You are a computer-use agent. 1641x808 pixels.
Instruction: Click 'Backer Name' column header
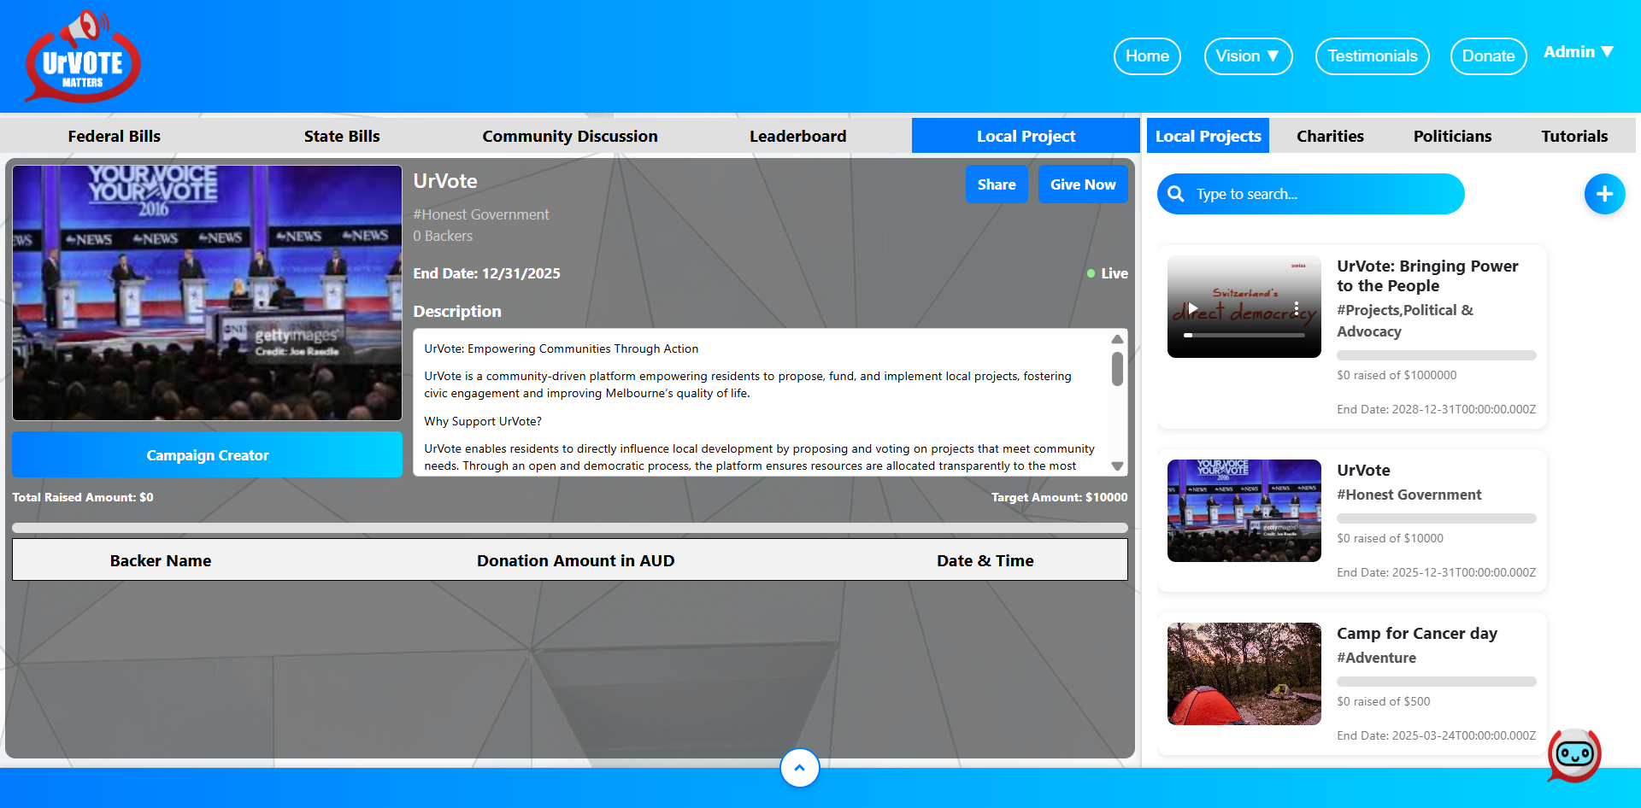[161, 560]
